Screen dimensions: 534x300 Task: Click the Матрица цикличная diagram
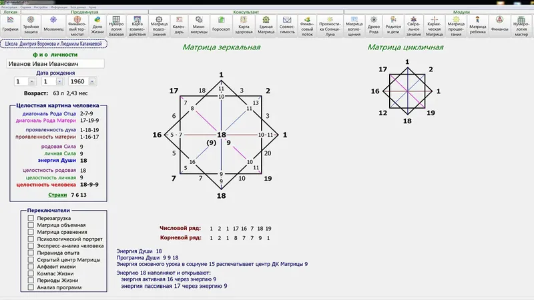point(407,91)
